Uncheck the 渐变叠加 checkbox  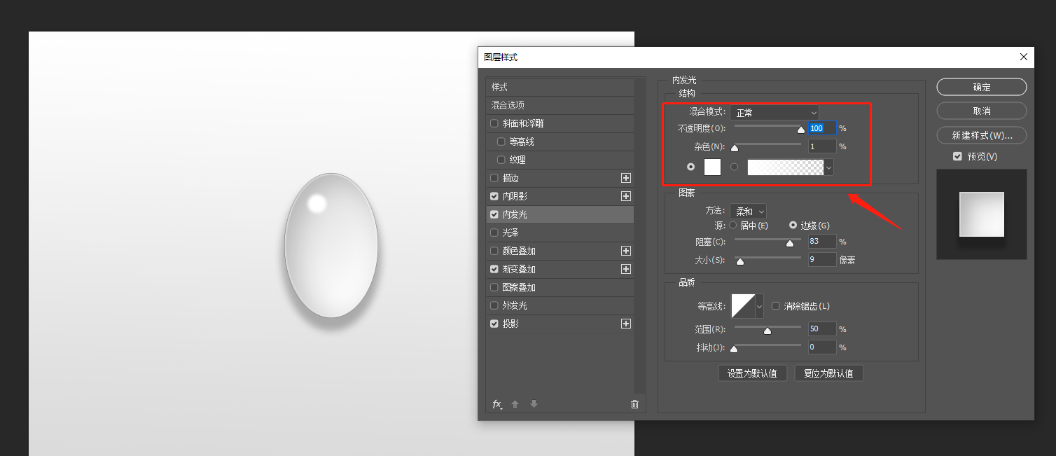pos(494,269)
